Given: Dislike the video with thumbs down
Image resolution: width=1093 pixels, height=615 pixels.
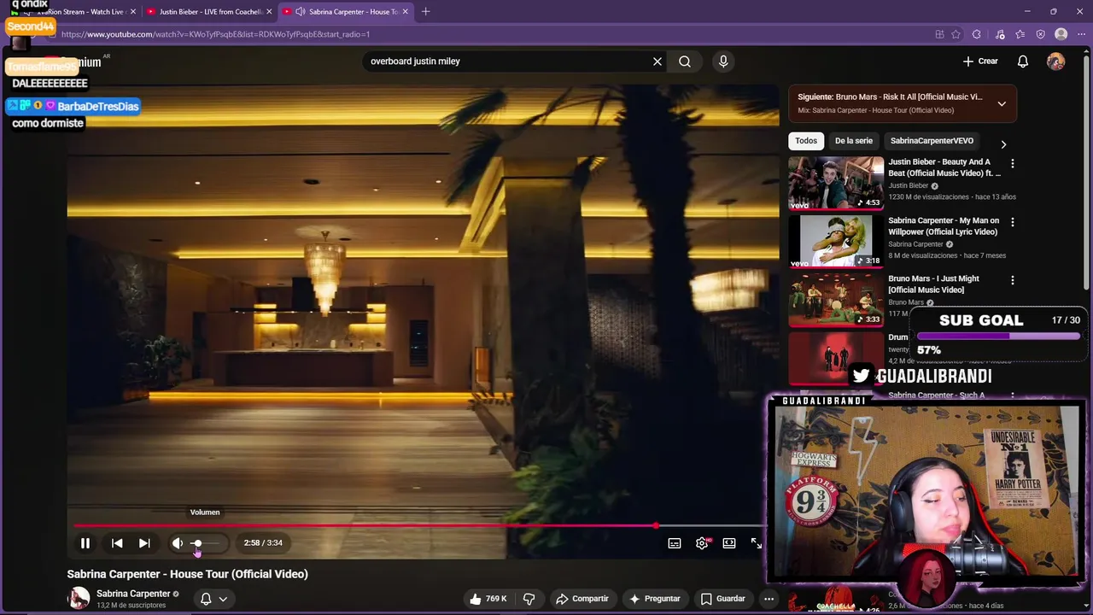Looking at the screenshot, I should [529, 599].
